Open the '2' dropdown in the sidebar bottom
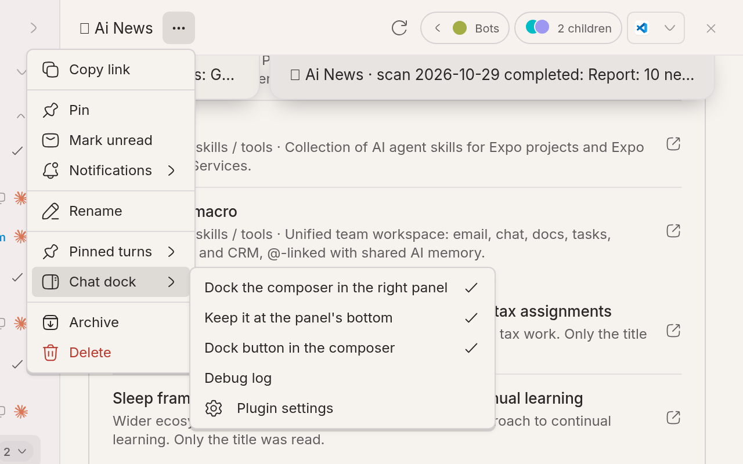This screenshot has width=743, height=464. [x=16, y=451]
